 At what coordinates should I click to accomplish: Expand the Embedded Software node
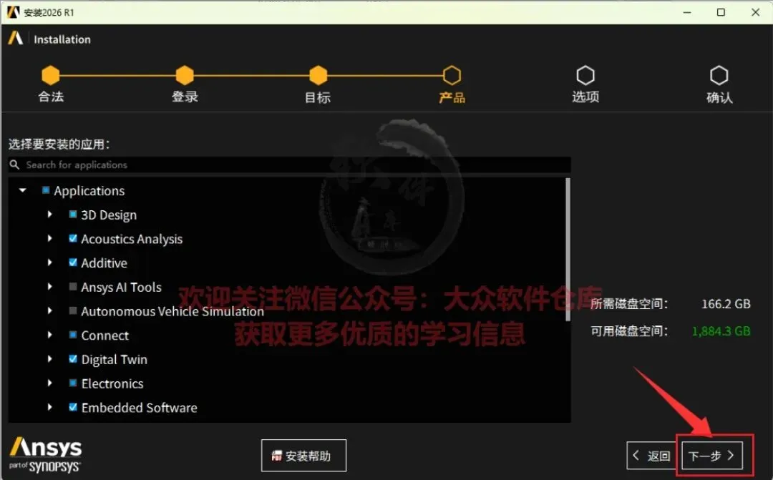(x=50, y=408)
